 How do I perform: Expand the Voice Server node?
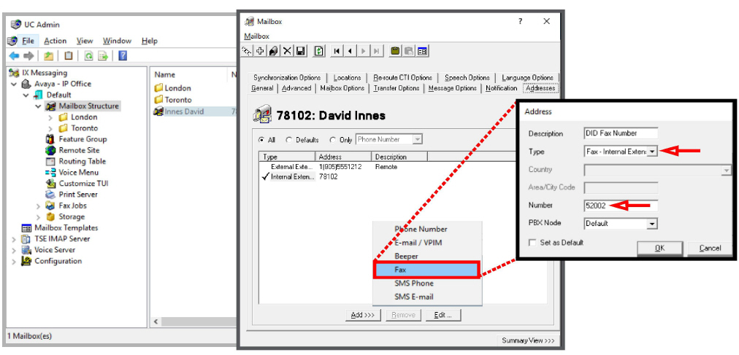[x=14, y=250]
